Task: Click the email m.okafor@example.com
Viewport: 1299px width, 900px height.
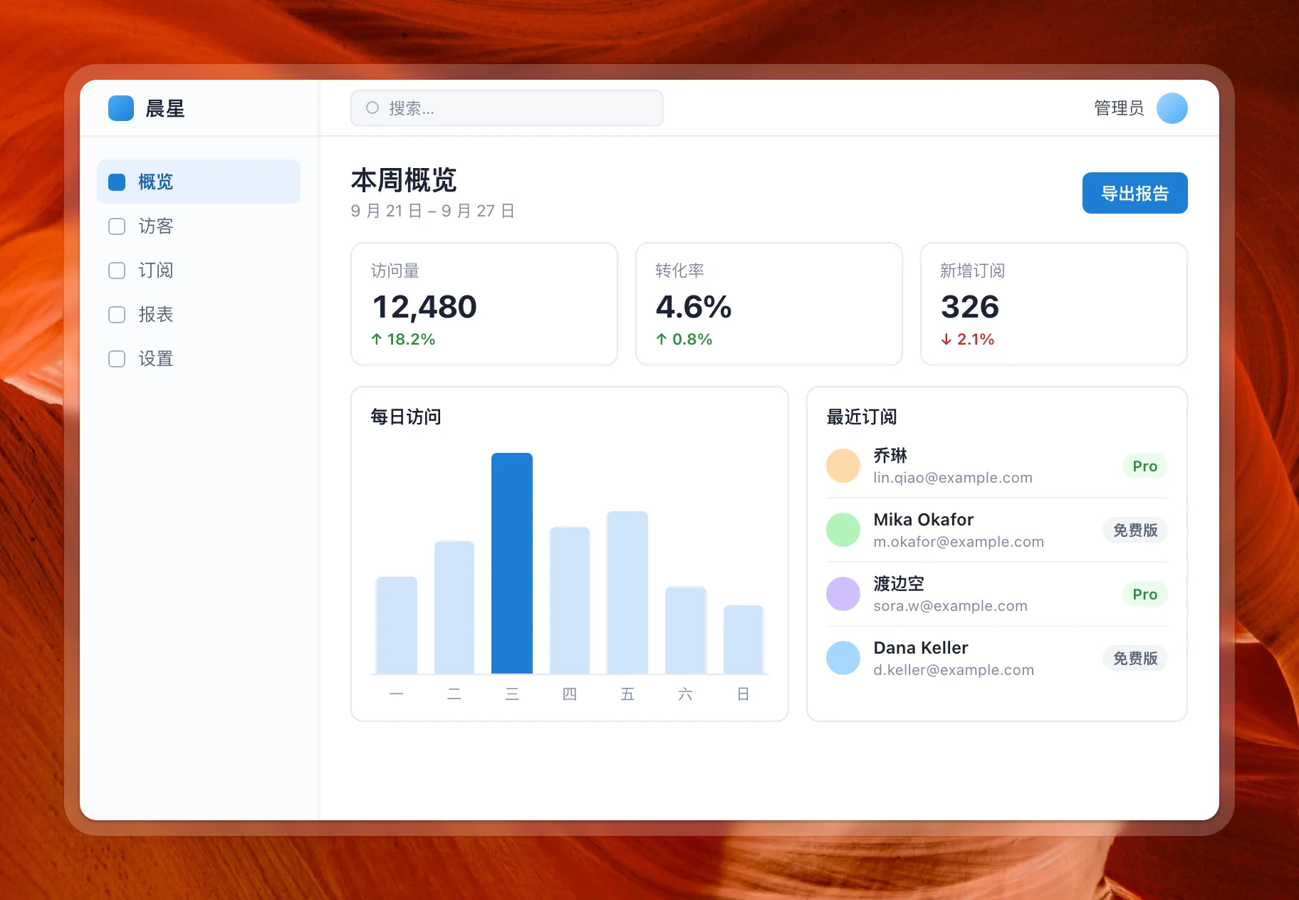Action: (959, 542)
